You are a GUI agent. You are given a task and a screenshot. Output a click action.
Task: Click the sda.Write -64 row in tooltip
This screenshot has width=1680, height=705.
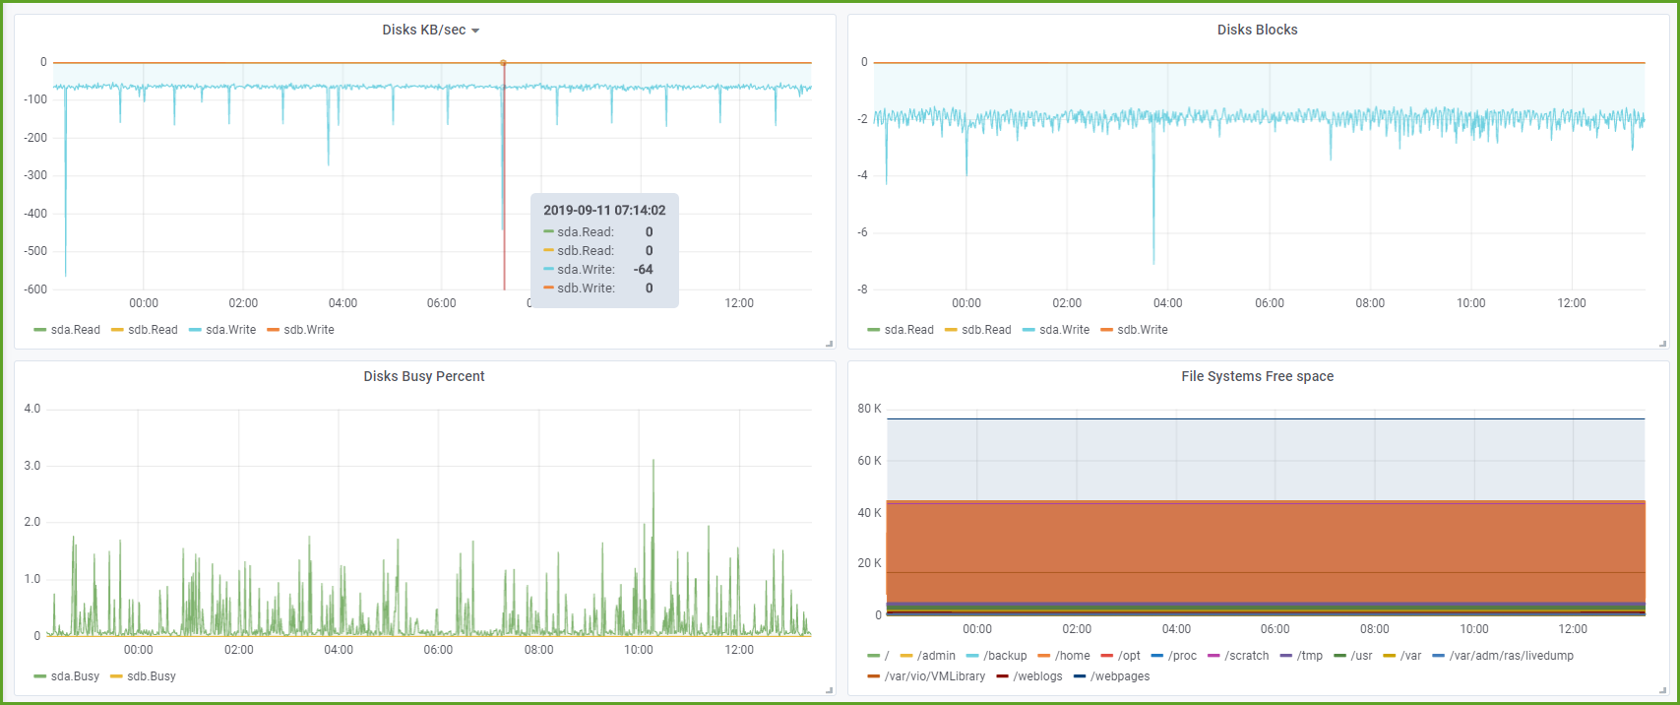[x=598, y=270]
